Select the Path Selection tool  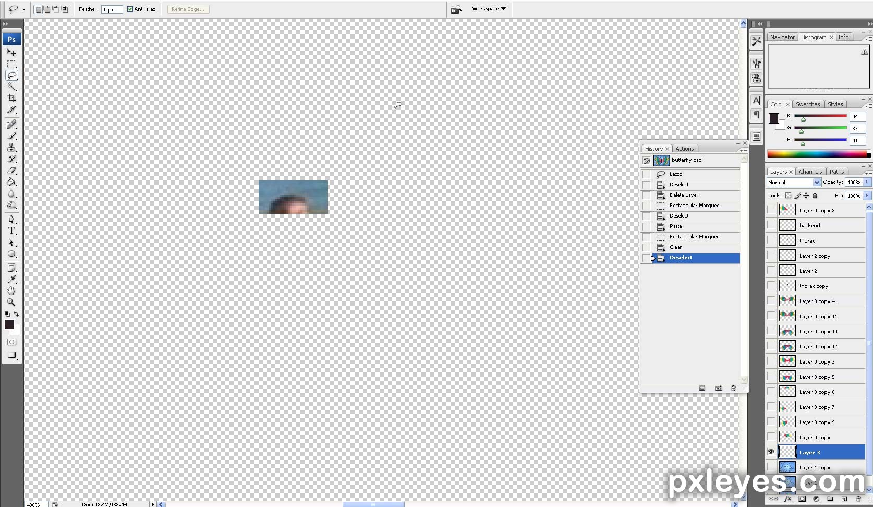click(11, 243)
